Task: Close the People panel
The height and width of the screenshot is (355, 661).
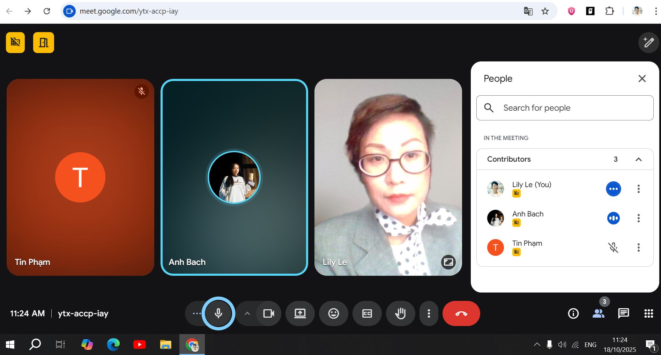Action: coord(642,79)
